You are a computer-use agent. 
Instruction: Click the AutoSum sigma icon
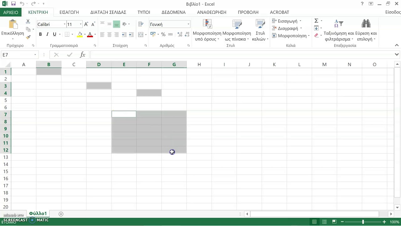click(x=316, y=21)
